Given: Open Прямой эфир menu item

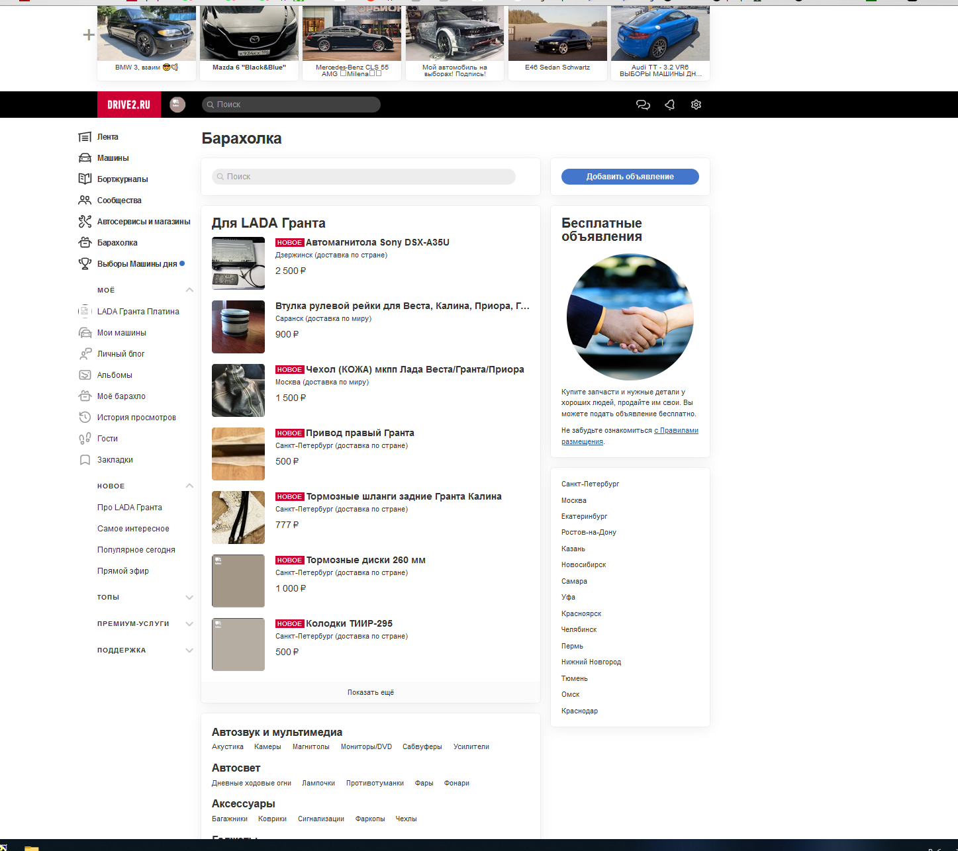Looking at the screenshot, I should (x=123, y=571).
